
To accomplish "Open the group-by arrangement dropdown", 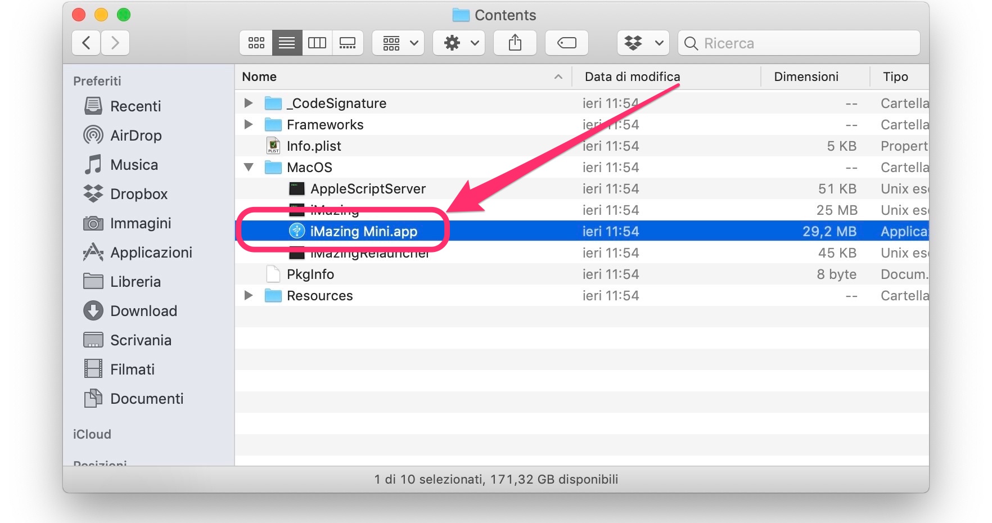I will pos(399,43).
